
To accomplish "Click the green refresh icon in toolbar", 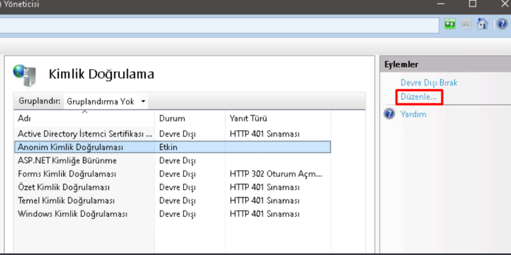I will pyautogui.click(x=449, y=24).
